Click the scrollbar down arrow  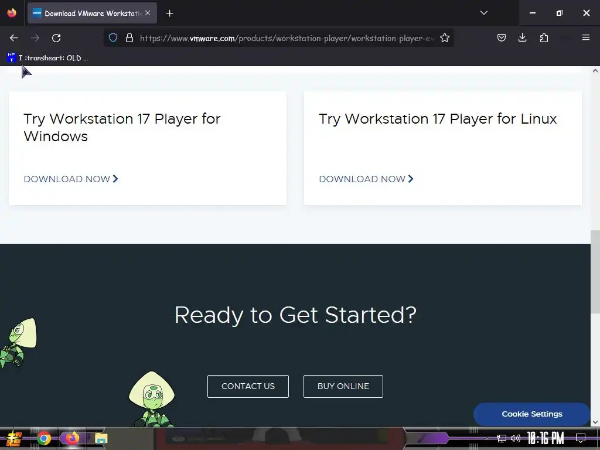595,422
